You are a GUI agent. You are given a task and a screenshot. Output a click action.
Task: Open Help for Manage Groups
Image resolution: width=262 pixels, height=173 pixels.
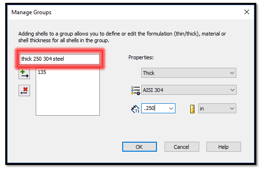[x=223, y=146]
